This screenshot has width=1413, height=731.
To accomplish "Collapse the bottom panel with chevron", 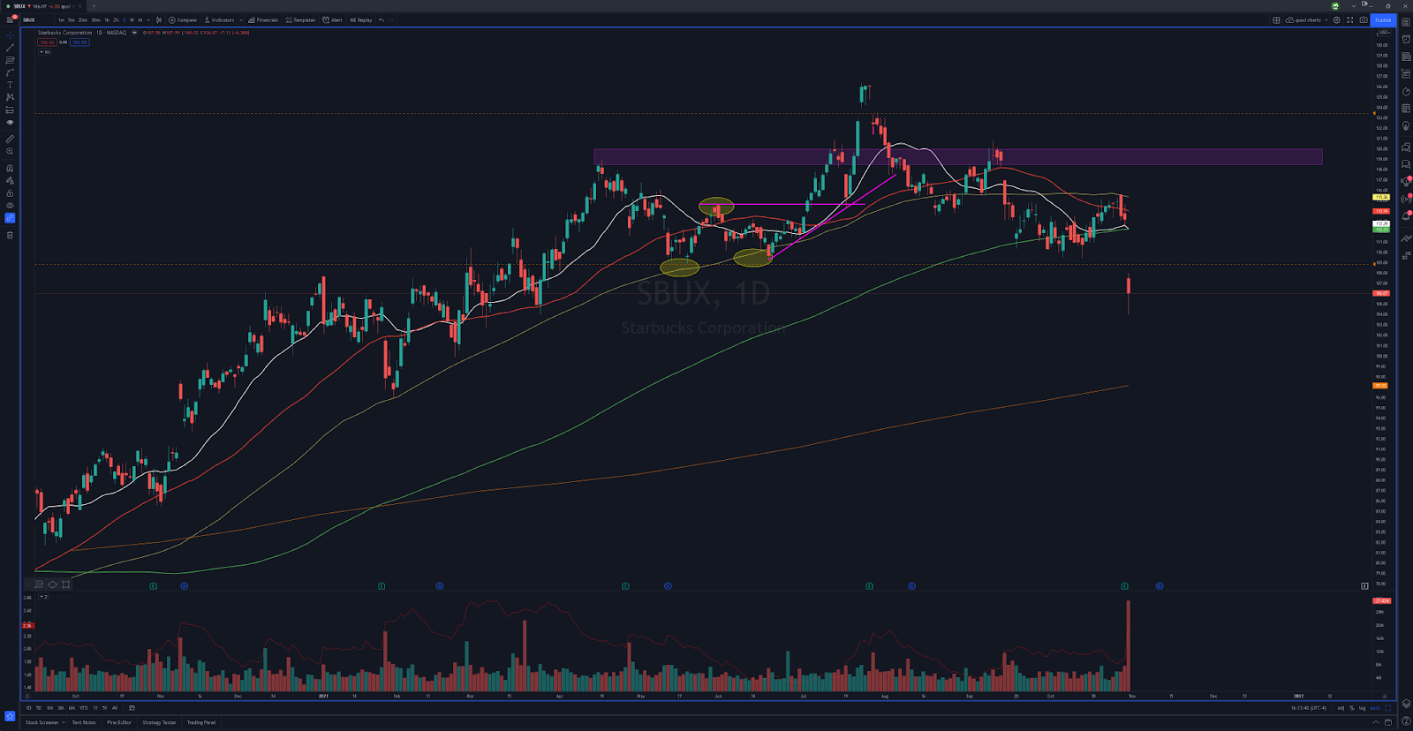I will [x=1376, y=722].
